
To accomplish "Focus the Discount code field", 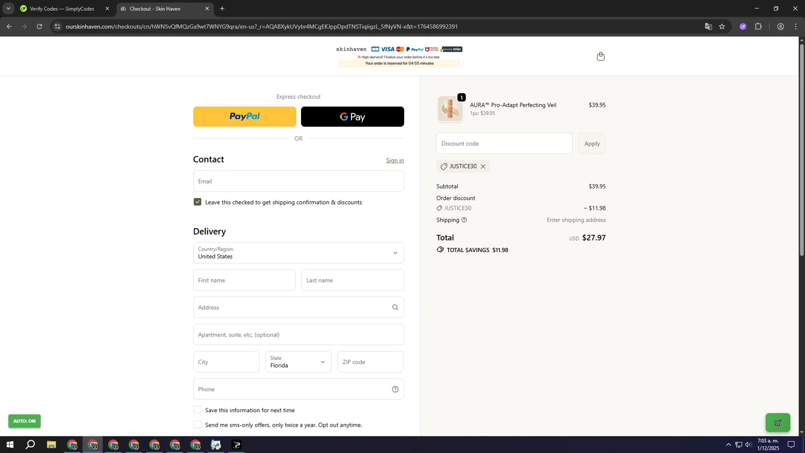I will [x=504, y=143].
